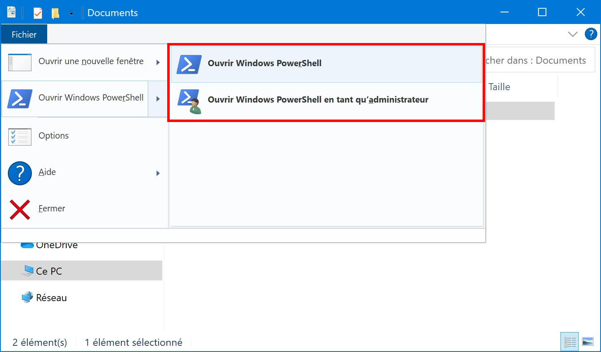Launch PowerShell 'en tant qu'administrateur' from the submenu

[x=326, y=101]
